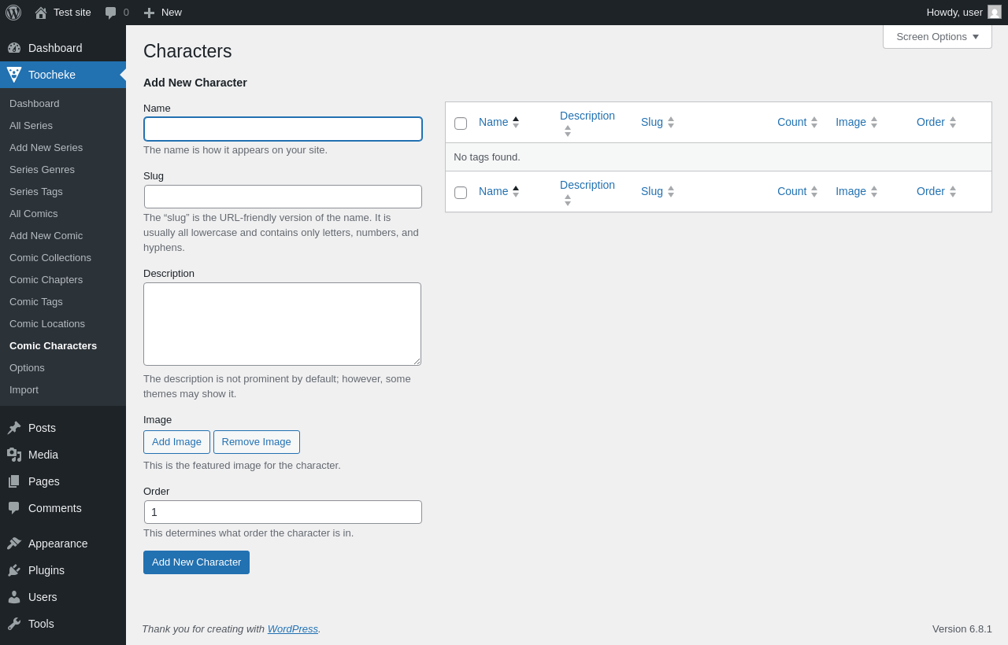
Task: Select Comic Characters submenu item
Action: [53, 345]
